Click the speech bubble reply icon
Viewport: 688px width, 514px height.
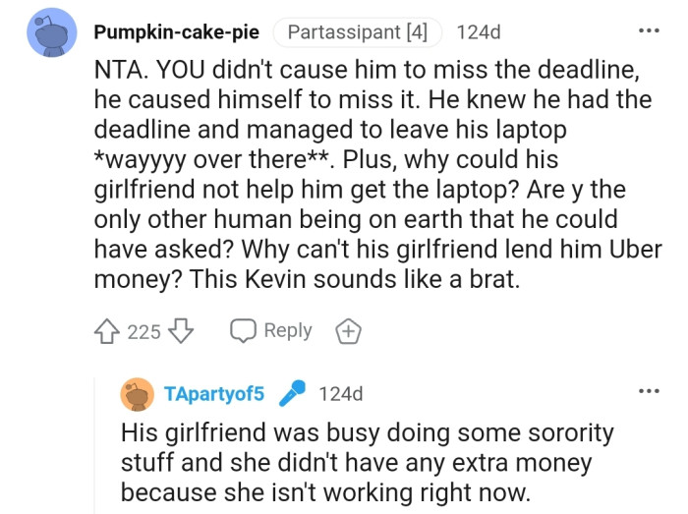pos(242,331)
